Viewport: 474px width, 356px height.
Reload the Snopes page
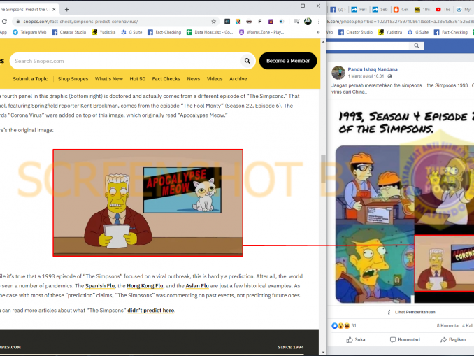click(x=4, y=22)
